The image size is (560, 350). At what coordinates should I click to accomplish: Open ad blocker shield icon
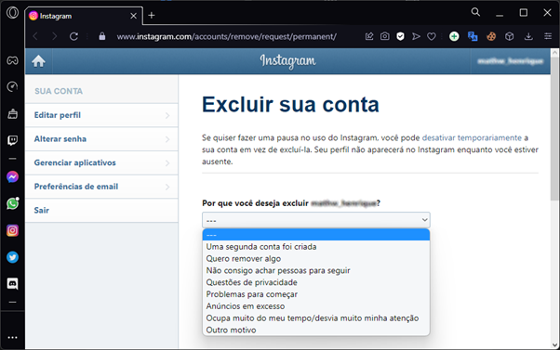pos(400,36)
